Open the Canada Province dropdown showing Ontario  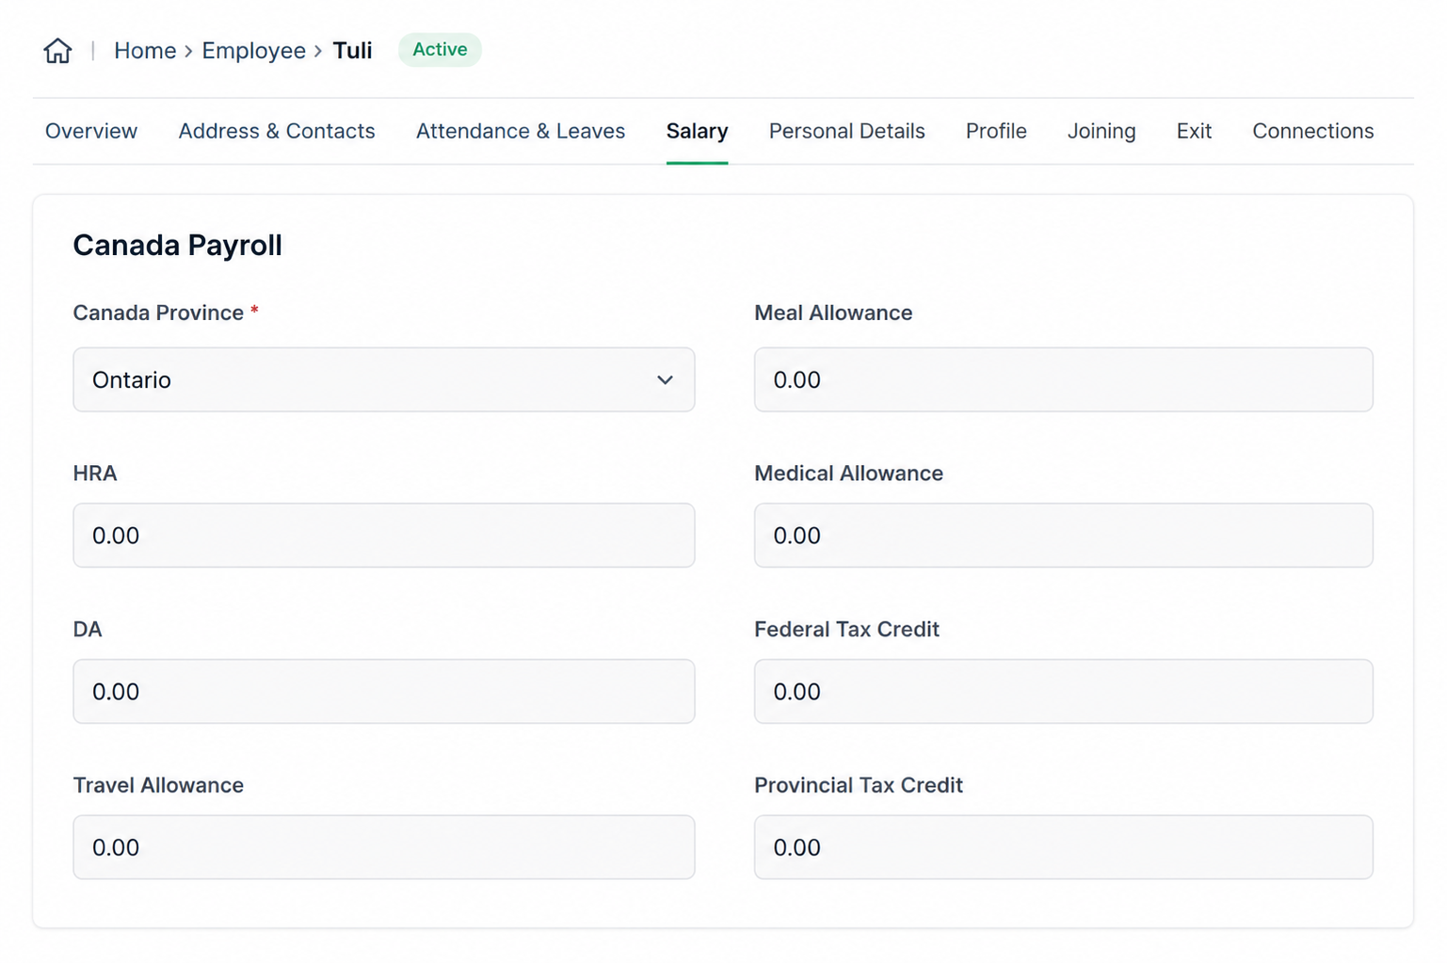[384, 379]
